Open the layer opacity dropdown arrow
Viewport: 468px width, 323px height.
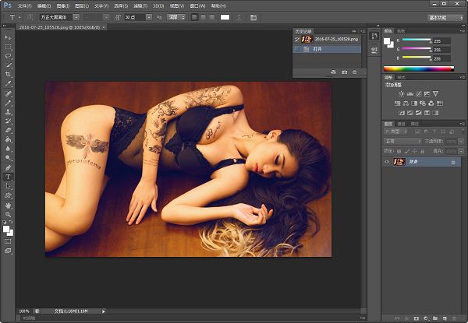[462, 141]
